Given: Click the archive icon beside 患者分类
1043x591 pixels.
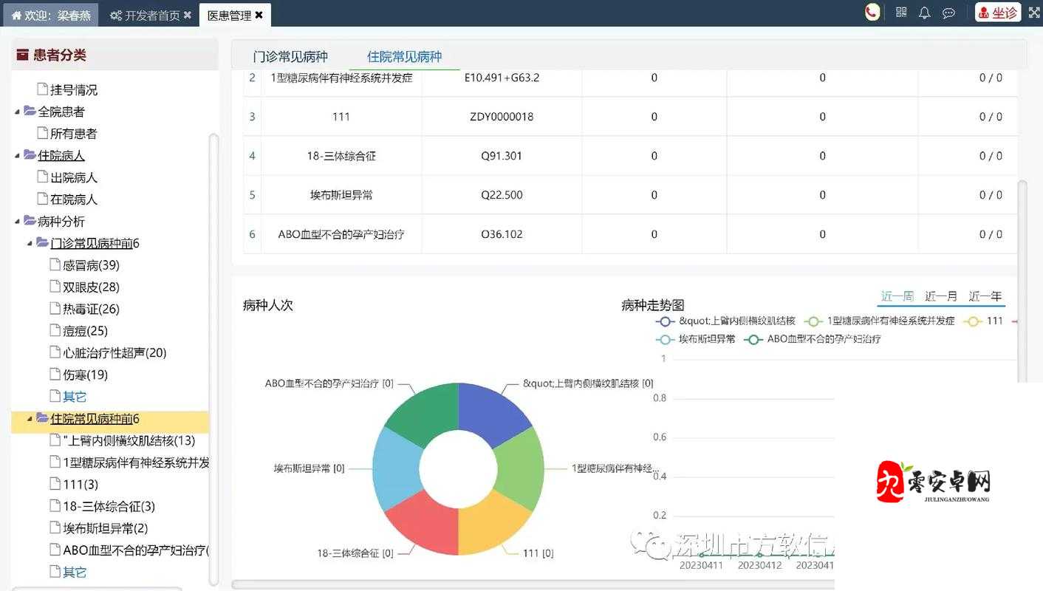Looking at the screenshot, I should 23,55.
